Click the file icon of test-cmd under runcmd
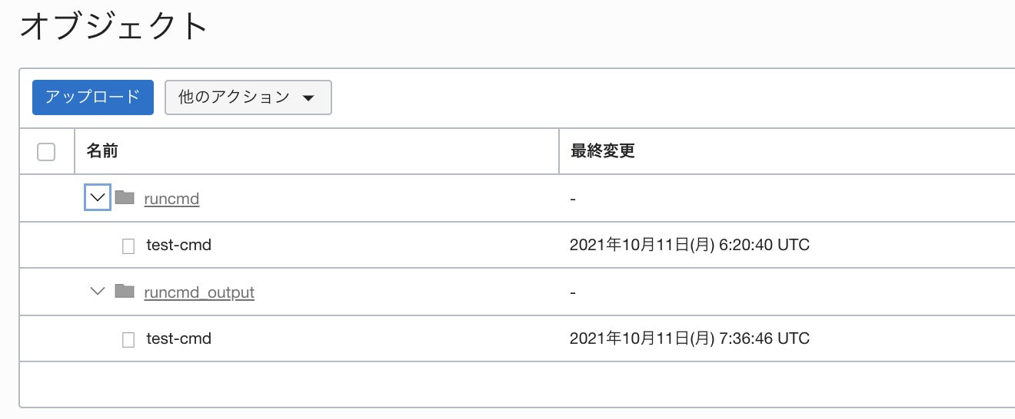 [x=128, y=246]
